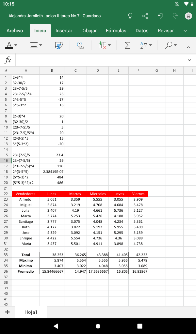Select the Vendedores header cell
The image size is (196, 334).
[26, 194]
